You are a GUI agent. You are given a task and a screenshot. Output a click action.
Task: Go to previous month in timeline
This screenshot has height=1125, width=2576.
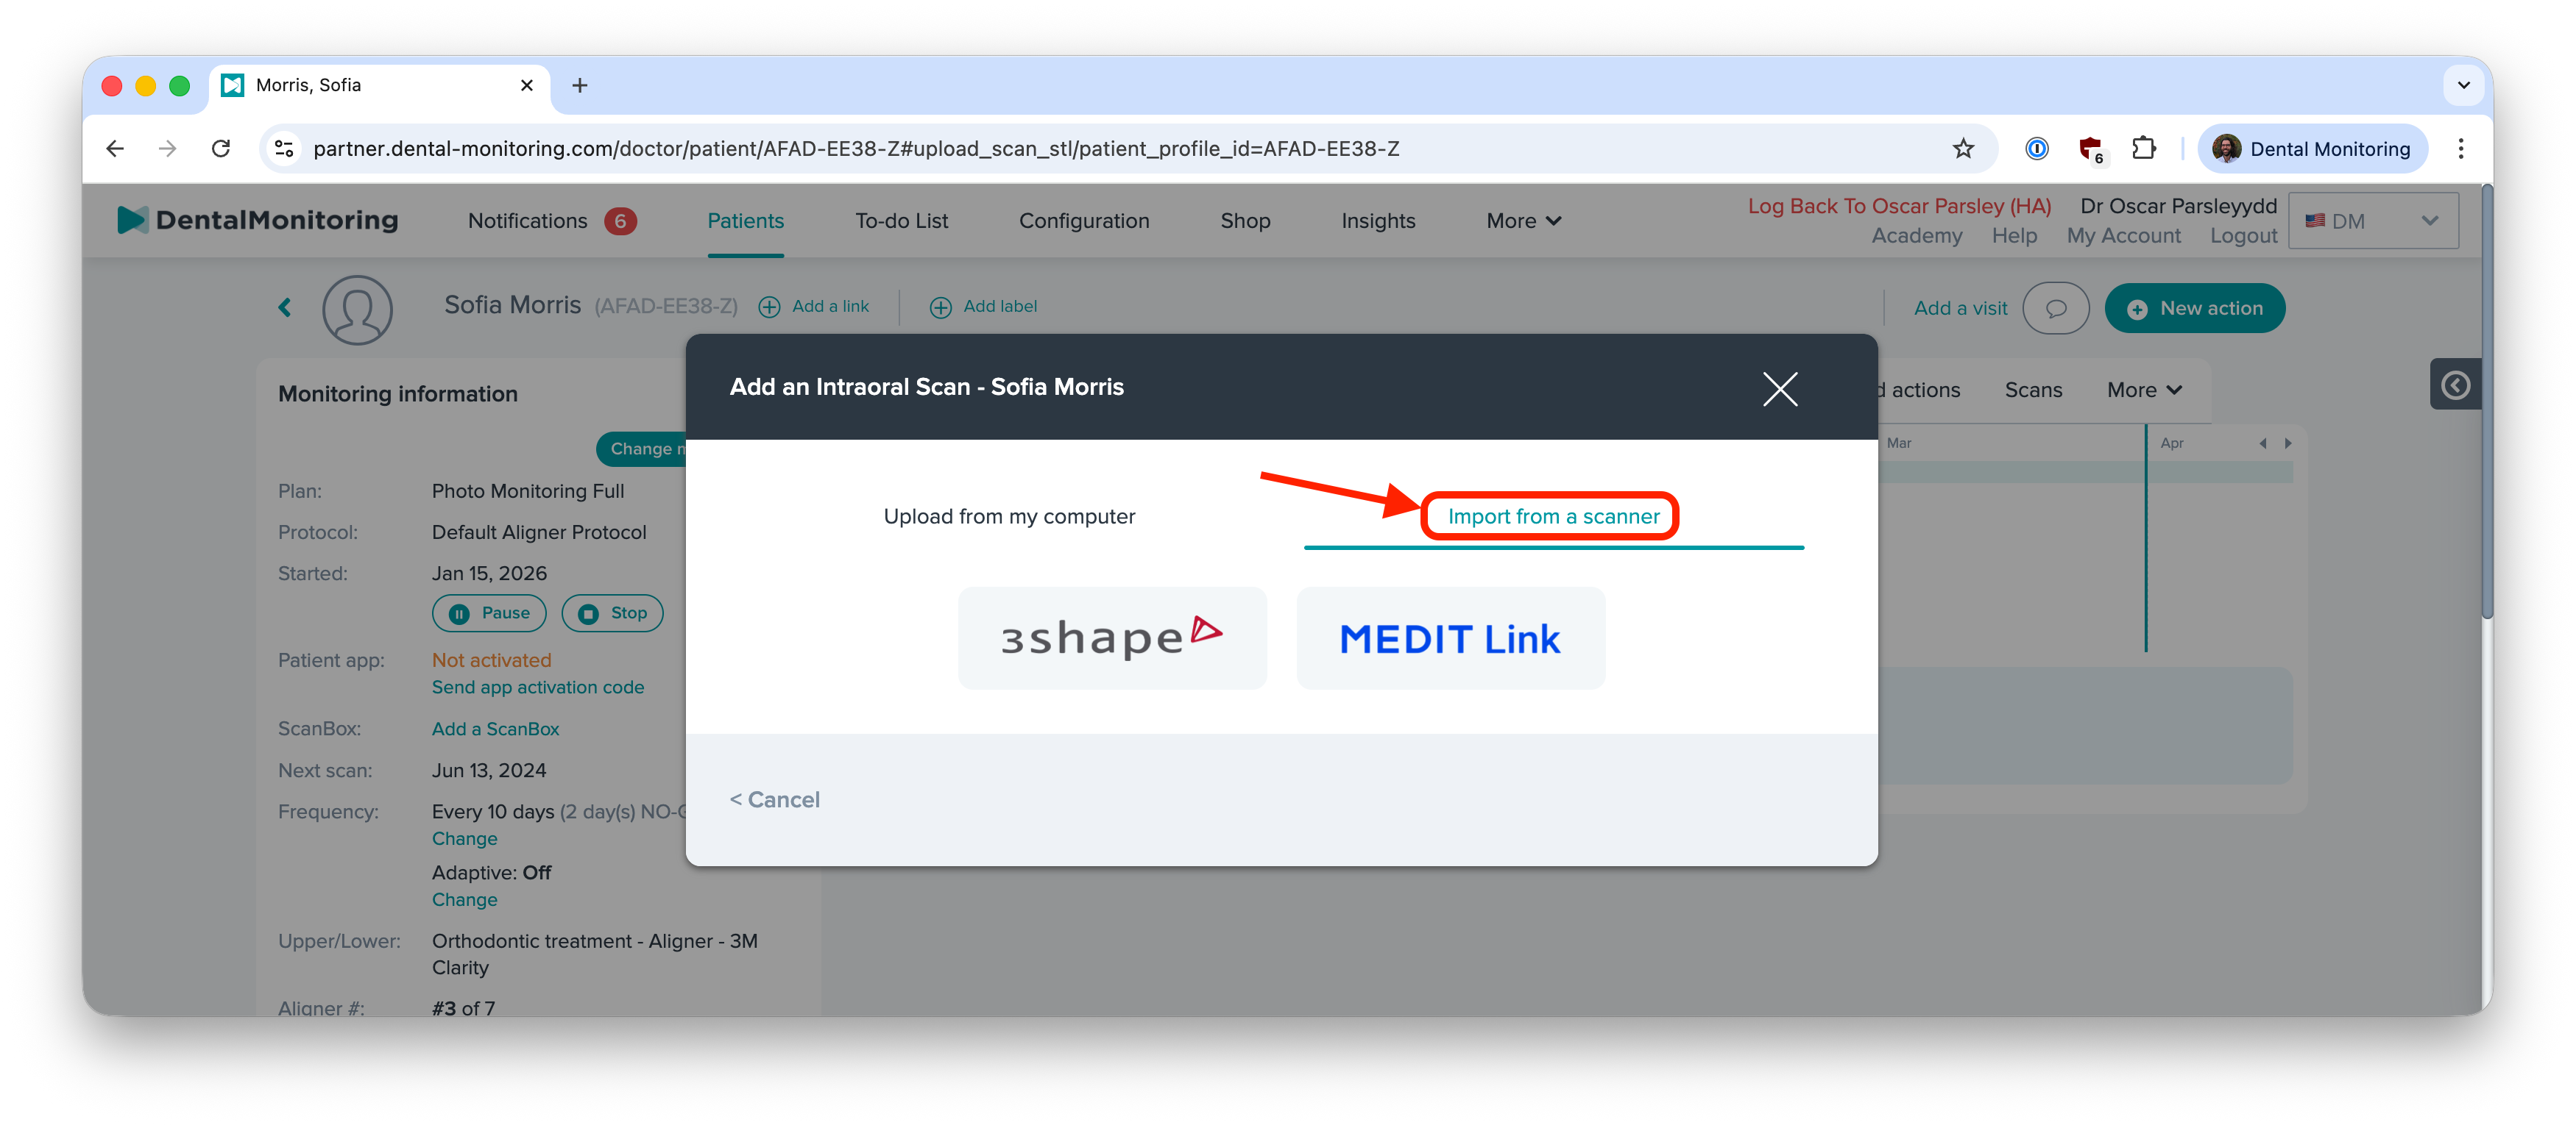[x=2263, y=443]
